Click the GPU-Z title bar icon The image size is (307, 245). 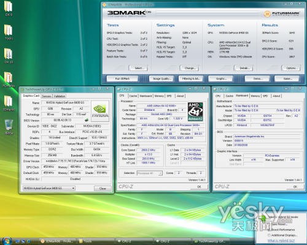(22, 89)
